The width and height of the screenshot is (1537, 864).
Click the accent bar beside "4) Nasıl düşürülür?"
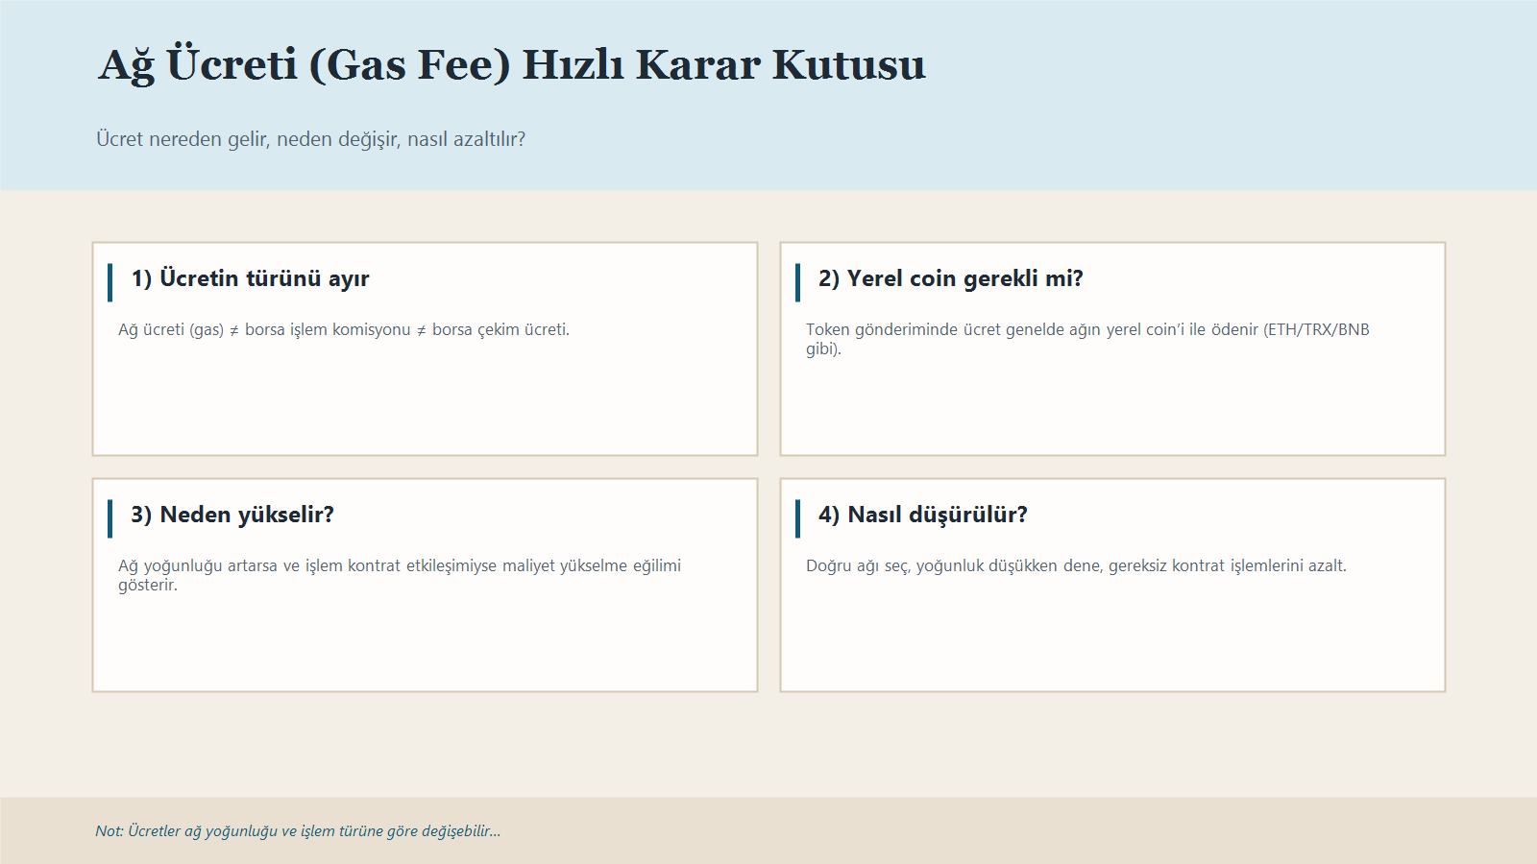799,515
